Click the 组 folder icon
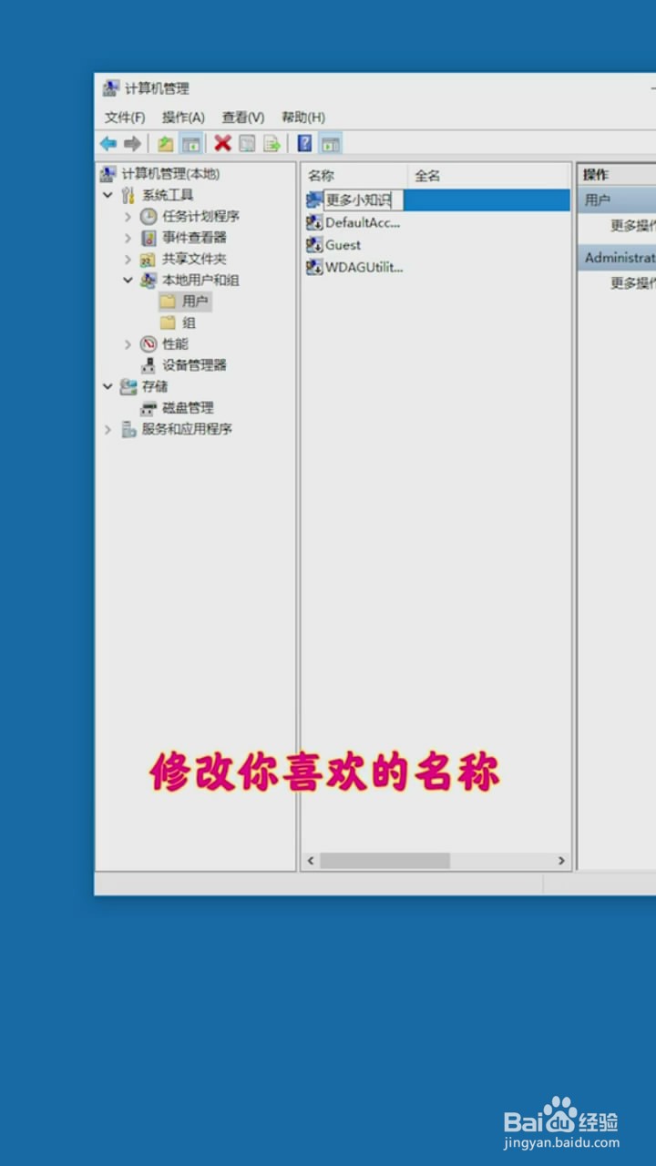Screen dimensions: 656x1166 coord(168,322)
